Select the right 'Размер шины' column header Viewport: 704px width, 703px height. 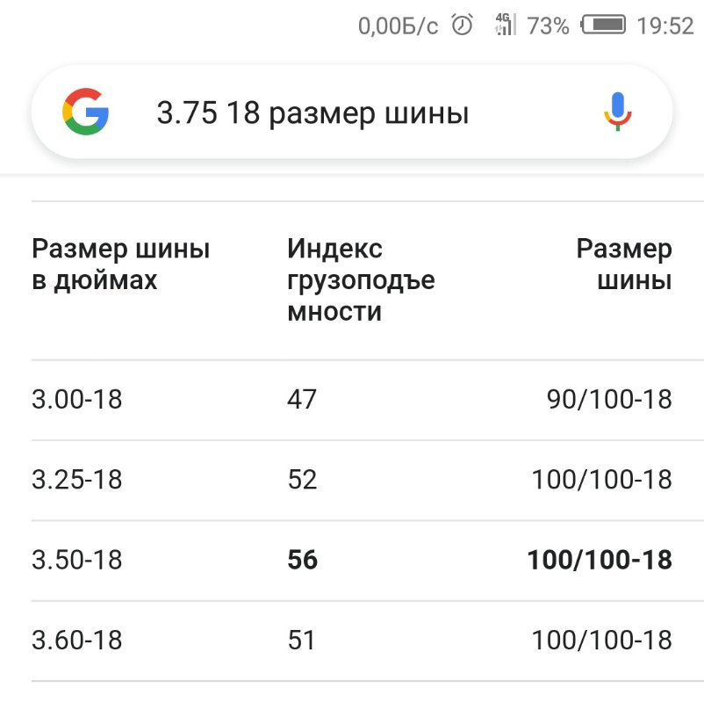[624, 265]
